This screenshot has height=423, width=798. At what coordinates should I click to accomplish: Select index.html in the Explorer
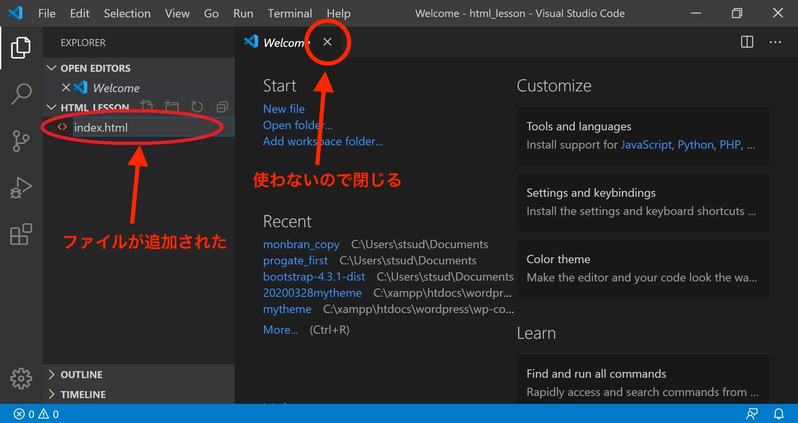(x=101, y=127)
